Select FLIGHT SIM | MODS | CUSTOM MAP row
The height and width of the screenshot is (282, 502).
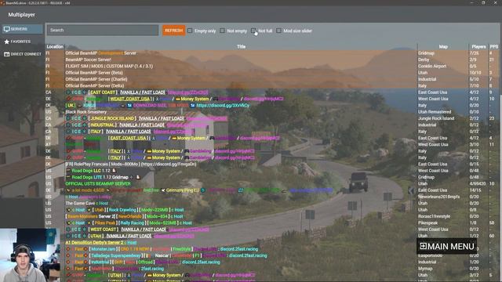point(272,66)
